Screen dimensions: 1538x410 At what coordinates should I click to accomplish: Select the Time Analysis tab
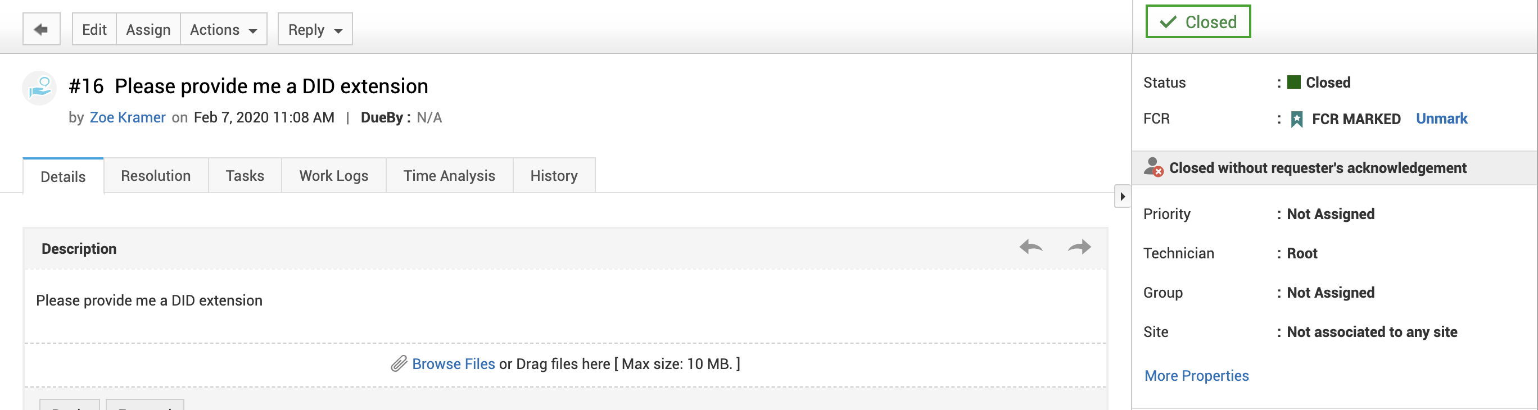coord(449,175)
